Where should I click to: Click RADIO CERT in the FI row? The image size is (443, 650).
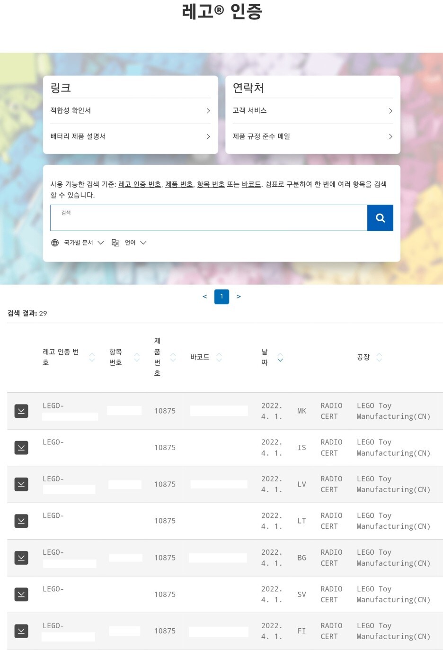pyautogui.click(x=331, y=631)
